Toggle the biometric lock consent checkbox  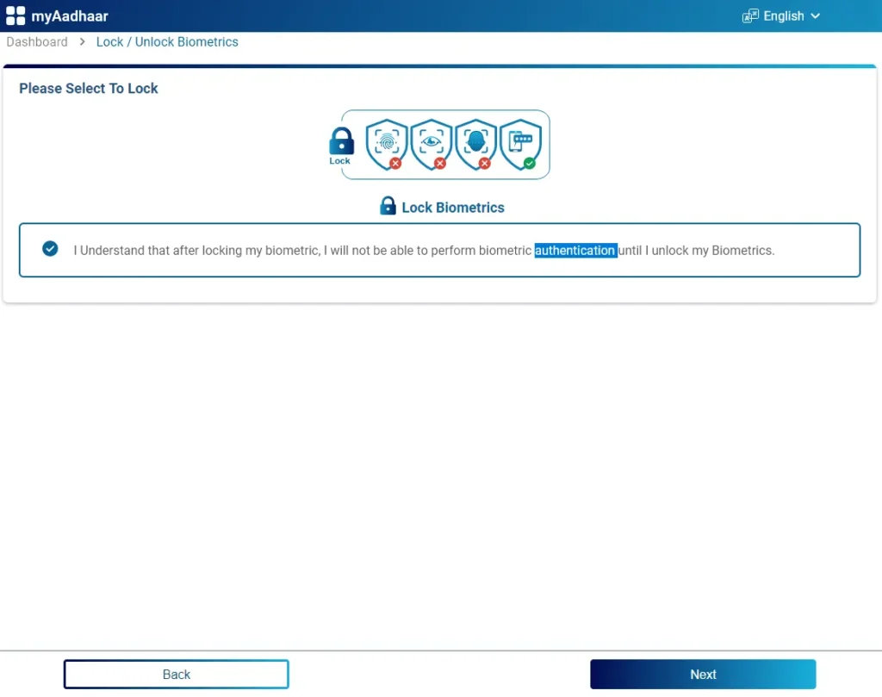point(50,249)
